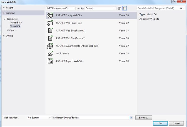Switch to medium icons list view
Screen dimensions: 187x127
click(124, 8)
